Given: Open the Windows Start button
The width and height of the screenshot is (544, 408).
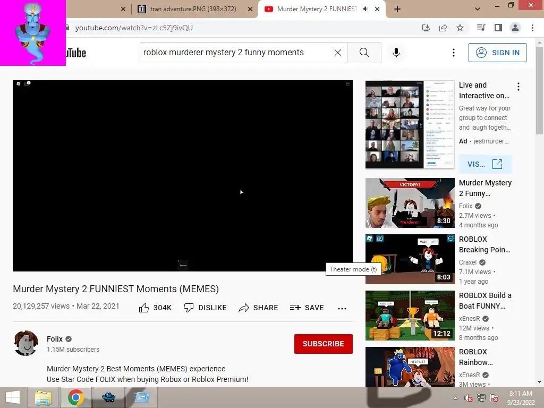Looking at the screenshot, I should (13, 397).
